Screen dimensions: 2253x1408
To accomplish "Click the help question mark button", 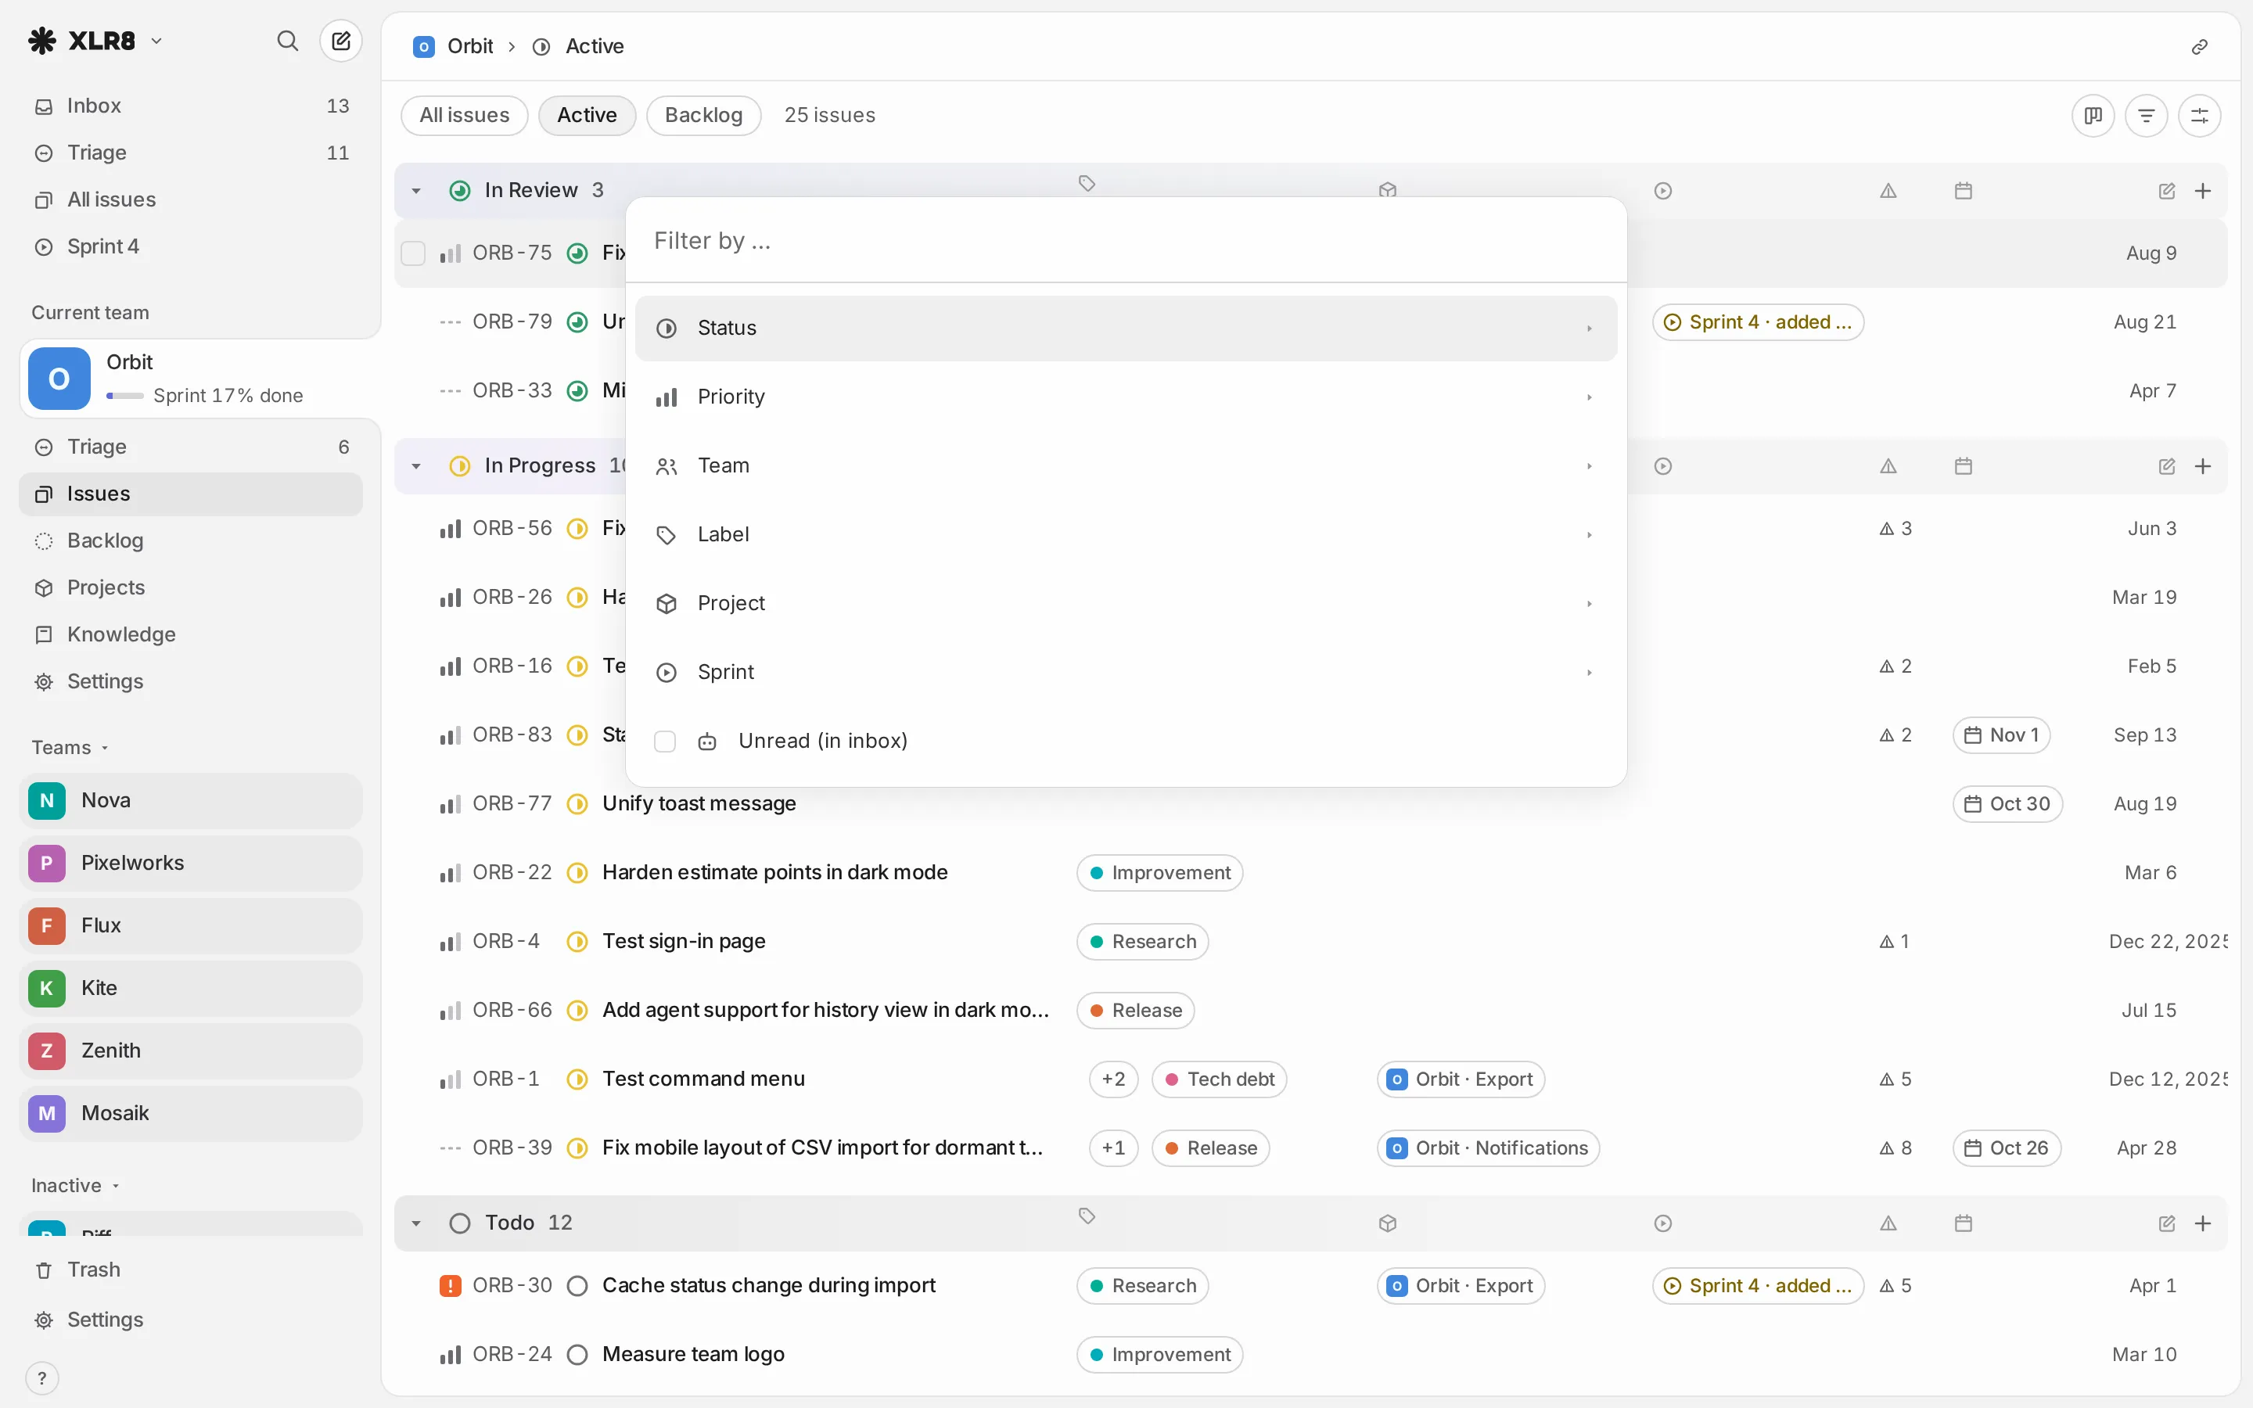I will click(x=42, y=1378).
